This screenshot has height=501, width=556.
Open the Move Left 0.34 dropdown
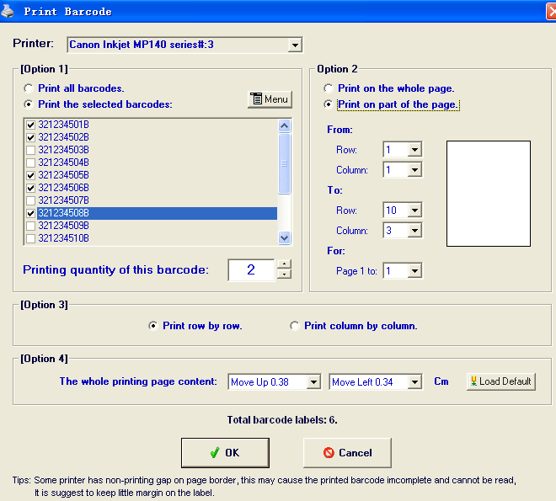[414, 382]
